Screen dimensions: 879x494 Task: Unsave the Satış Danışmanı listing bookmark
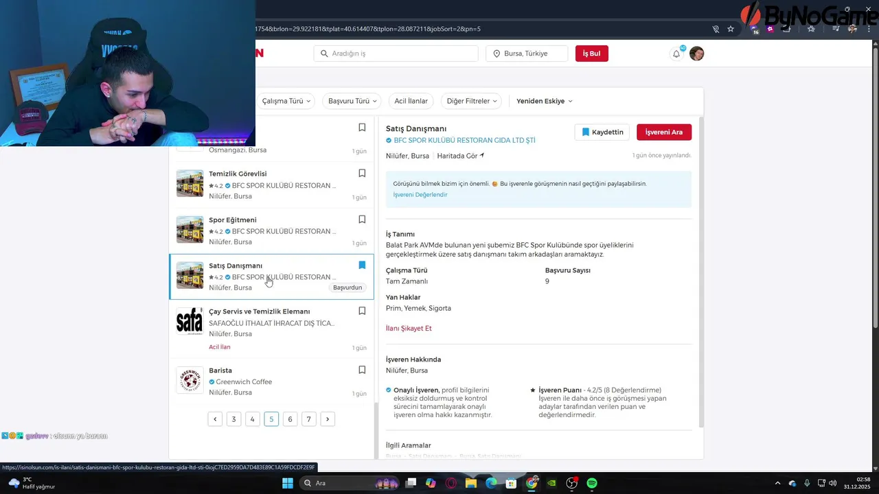(362, 265)
